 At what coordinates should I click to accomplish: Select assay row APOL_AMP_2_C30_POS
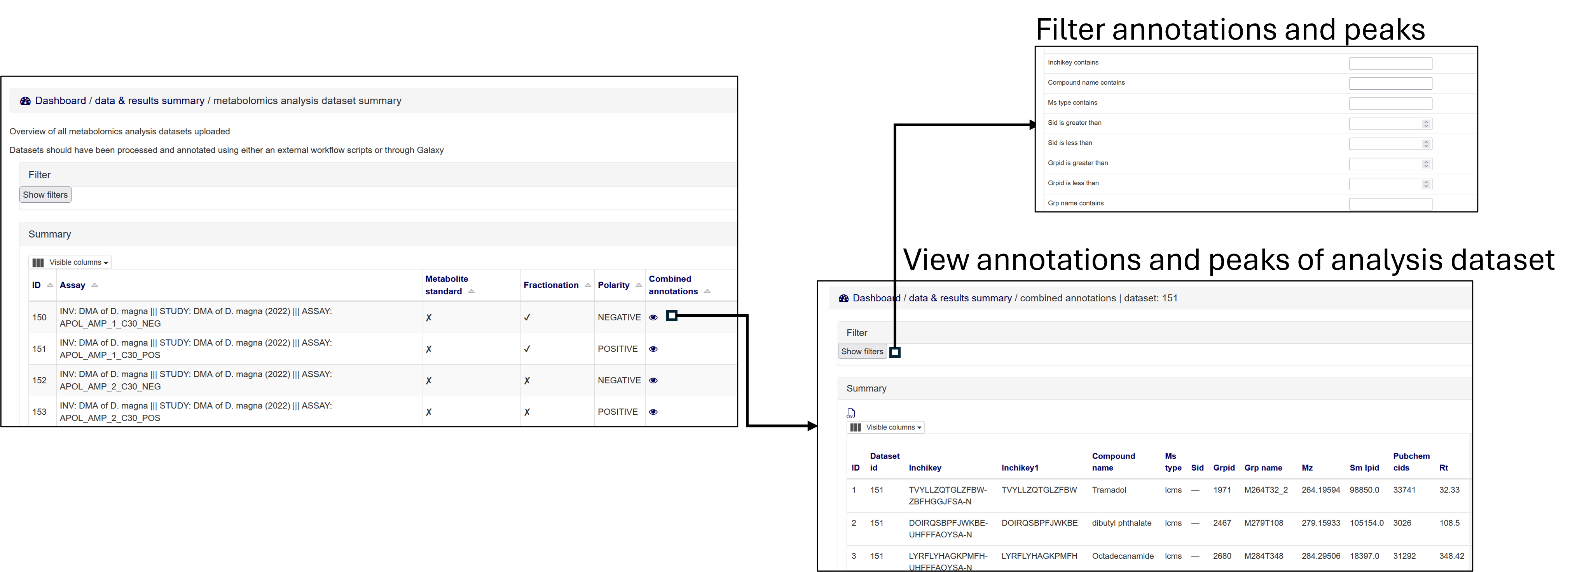(x=196, y=412)
